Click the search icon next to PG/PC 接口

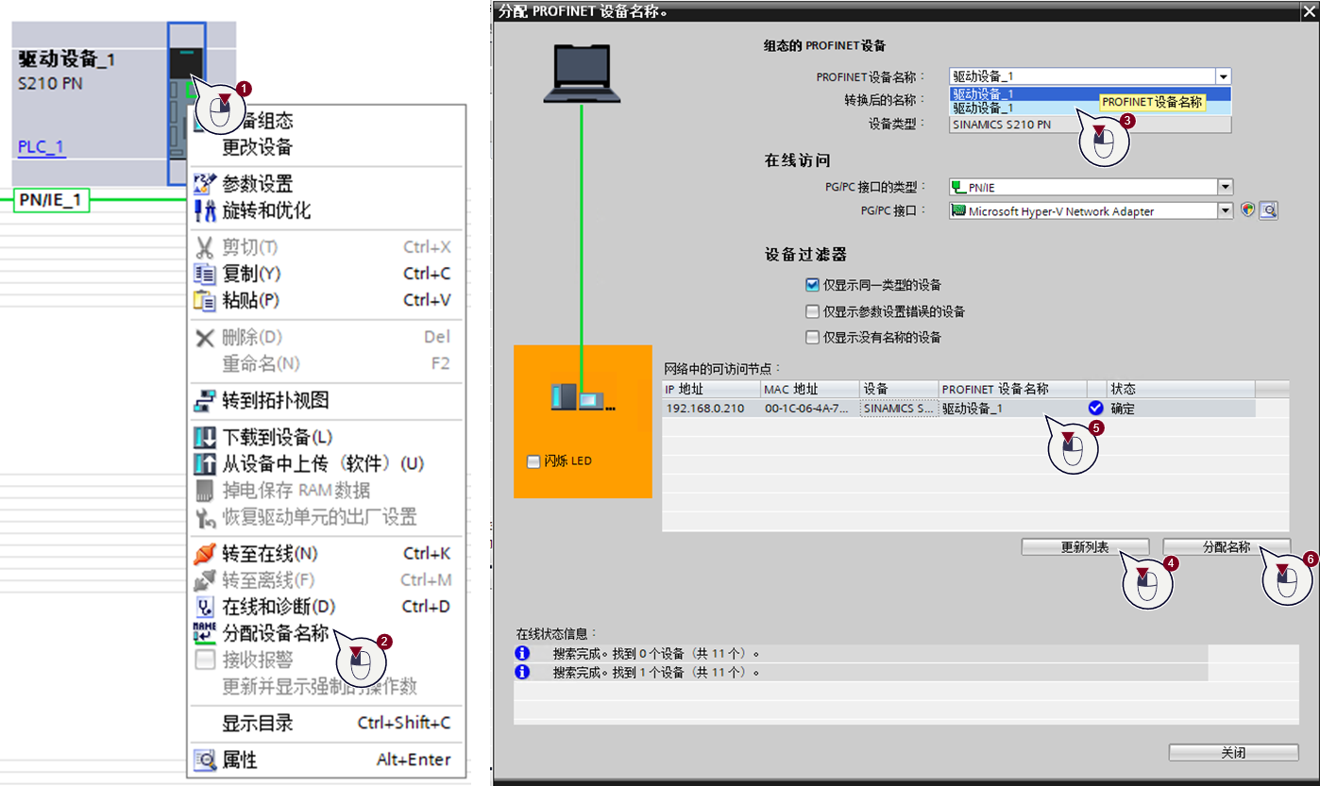[x=1268, y=211]
